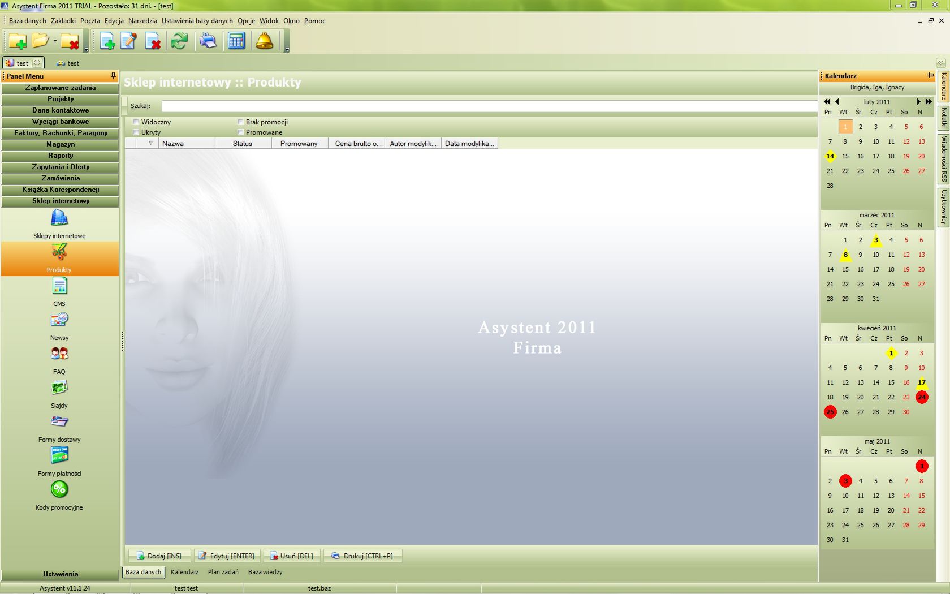Jump forward with calendar double-right arrow
Viewport: 950px width, 594px height.
[929, 102]
